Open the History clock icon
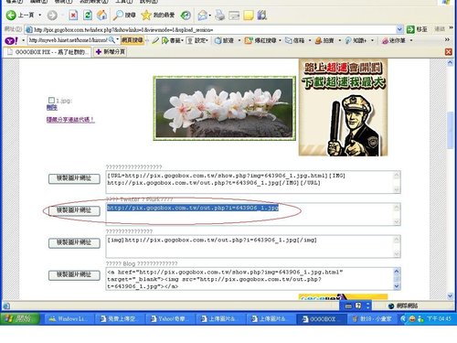 pos(186,15)
